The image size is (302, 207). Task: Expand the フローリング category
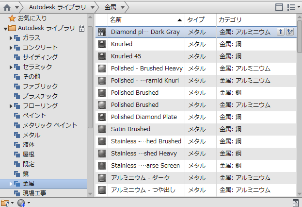point(11,106)
